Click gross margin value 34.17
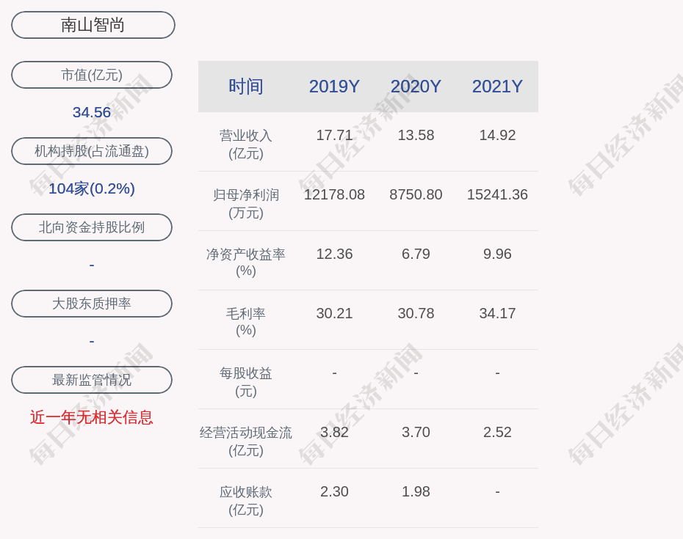Image resolution: width=683 pixels, height=539 pixels. 497,313
